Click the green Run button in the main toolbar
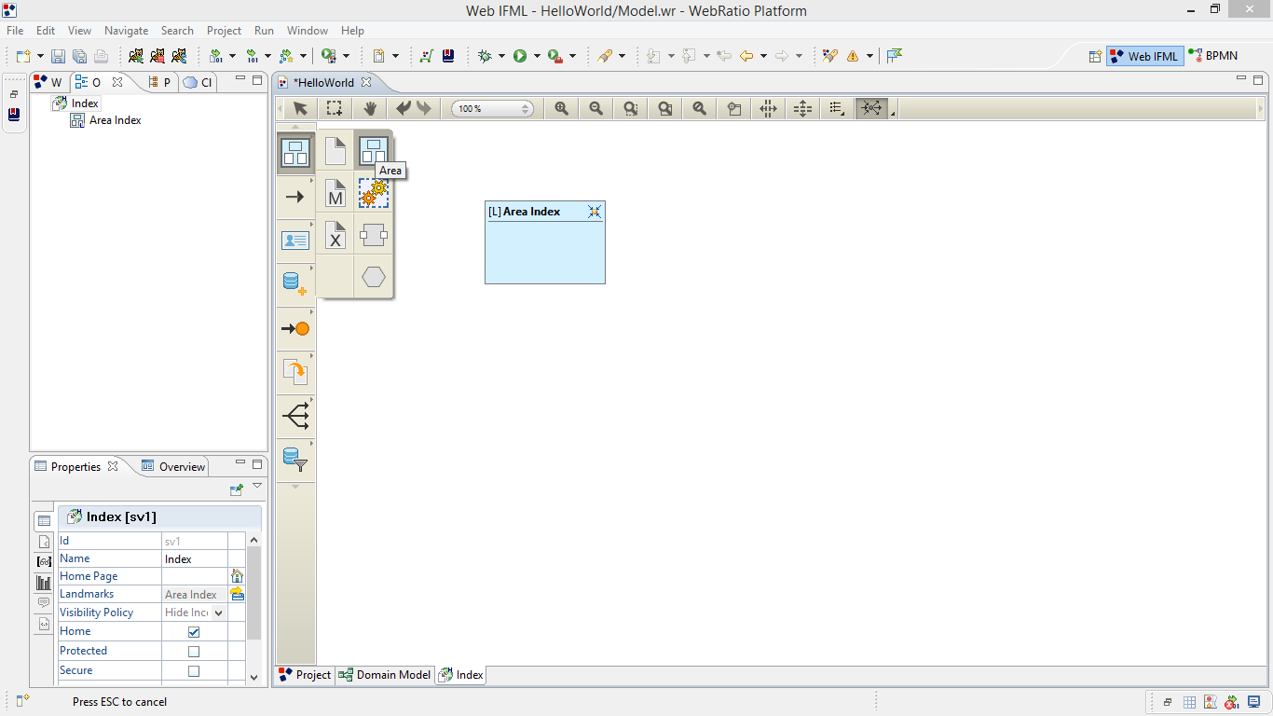 pos(520,56)
